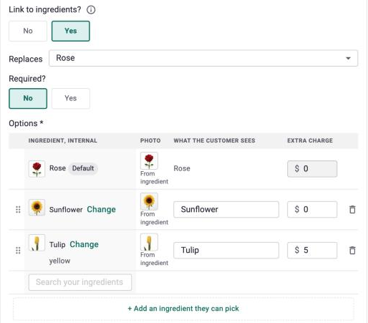Click Change link next to Tulip
368x323 pixels.
(x=84, y=244)
